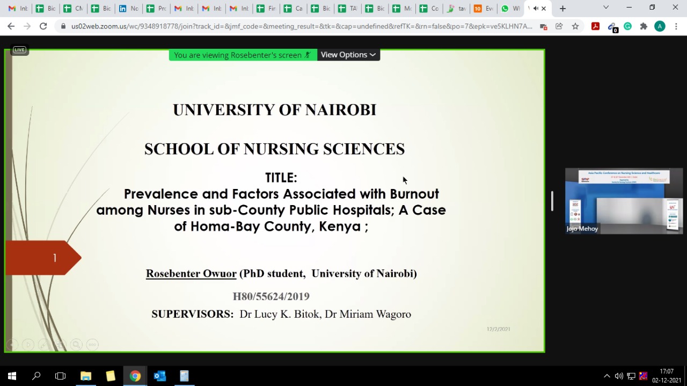Screen dimensions: 687x386
Task: Open File Explorer from the taskbar
Action: click(x=86, y=376)
